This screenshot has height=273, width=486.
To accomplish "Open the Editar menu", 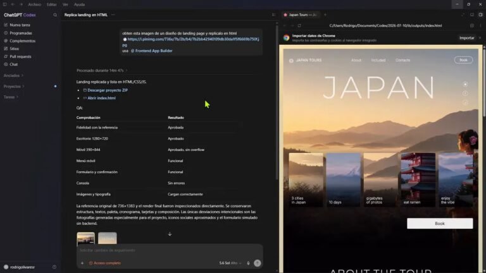I will pos(51,4).
